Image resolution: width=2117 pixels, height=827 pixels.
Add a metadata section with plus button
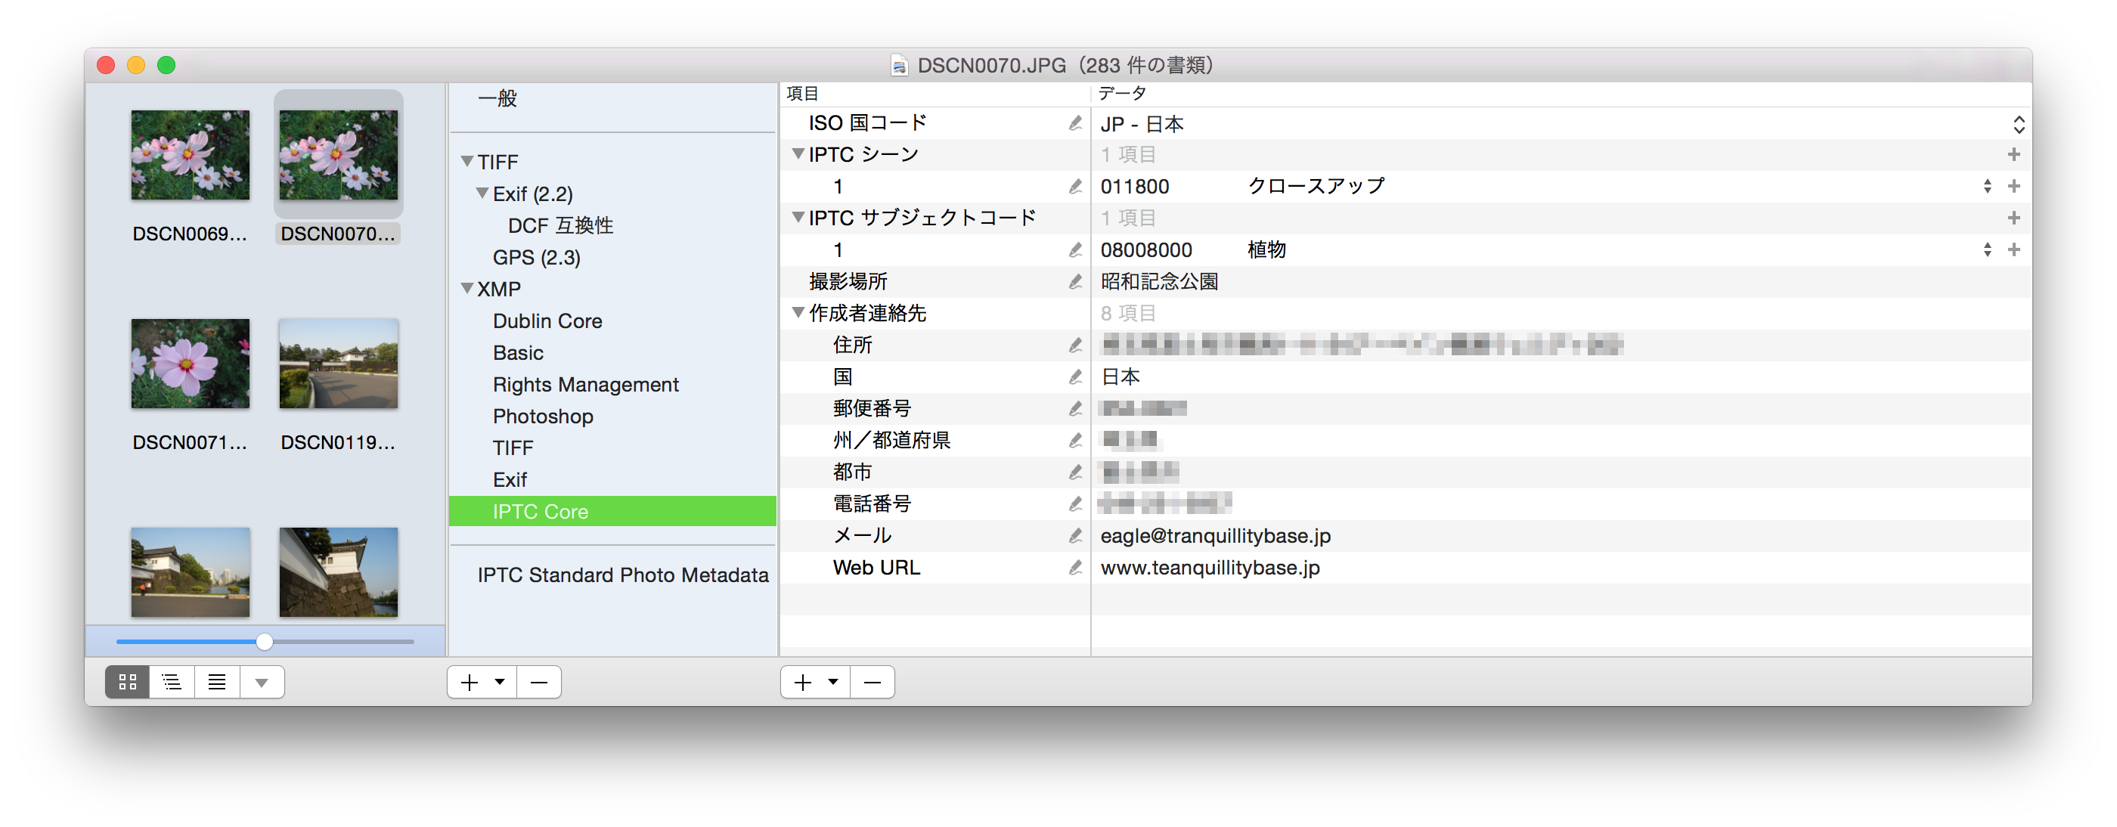pos(470,683)
